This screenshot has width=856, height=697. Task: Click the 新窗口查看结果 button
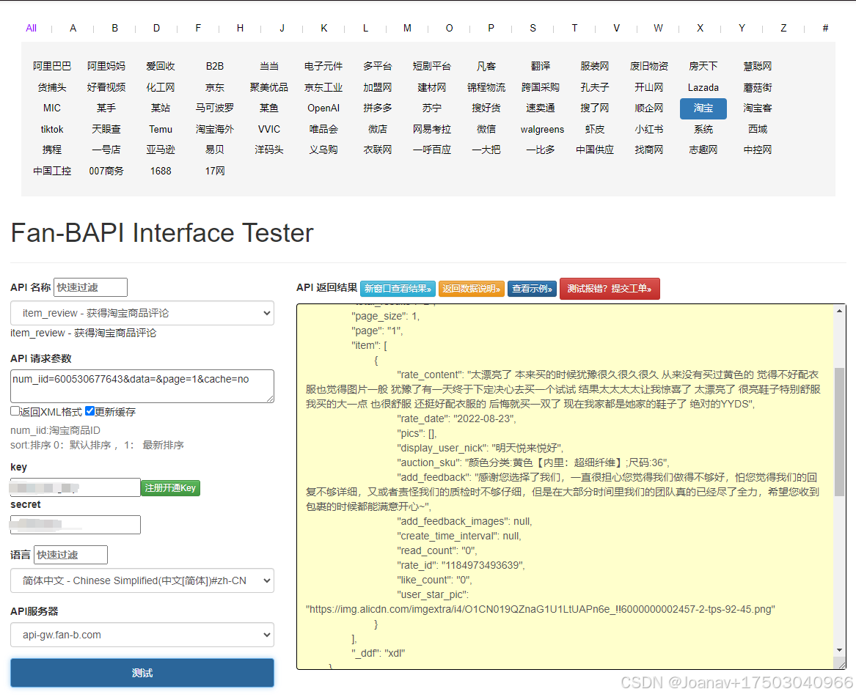click(x=398, y=289)
